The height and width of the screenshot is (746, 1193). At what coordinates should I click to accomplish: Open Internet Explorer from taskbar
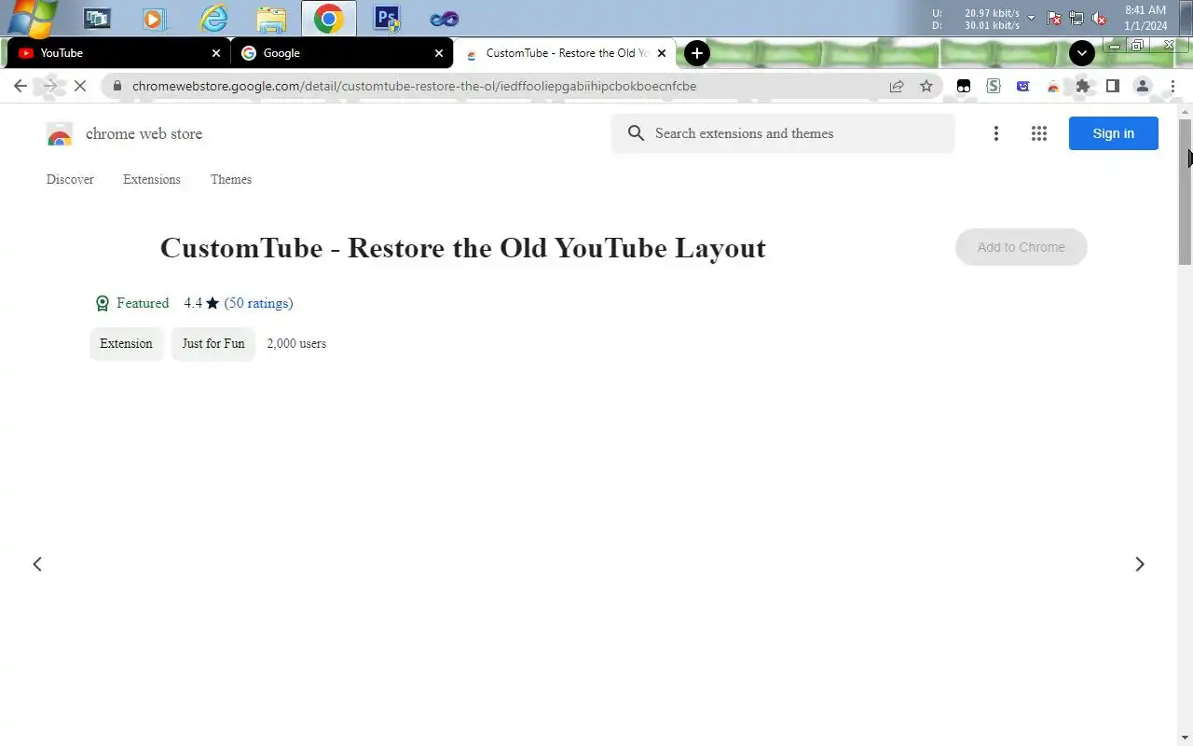point(214,18)
